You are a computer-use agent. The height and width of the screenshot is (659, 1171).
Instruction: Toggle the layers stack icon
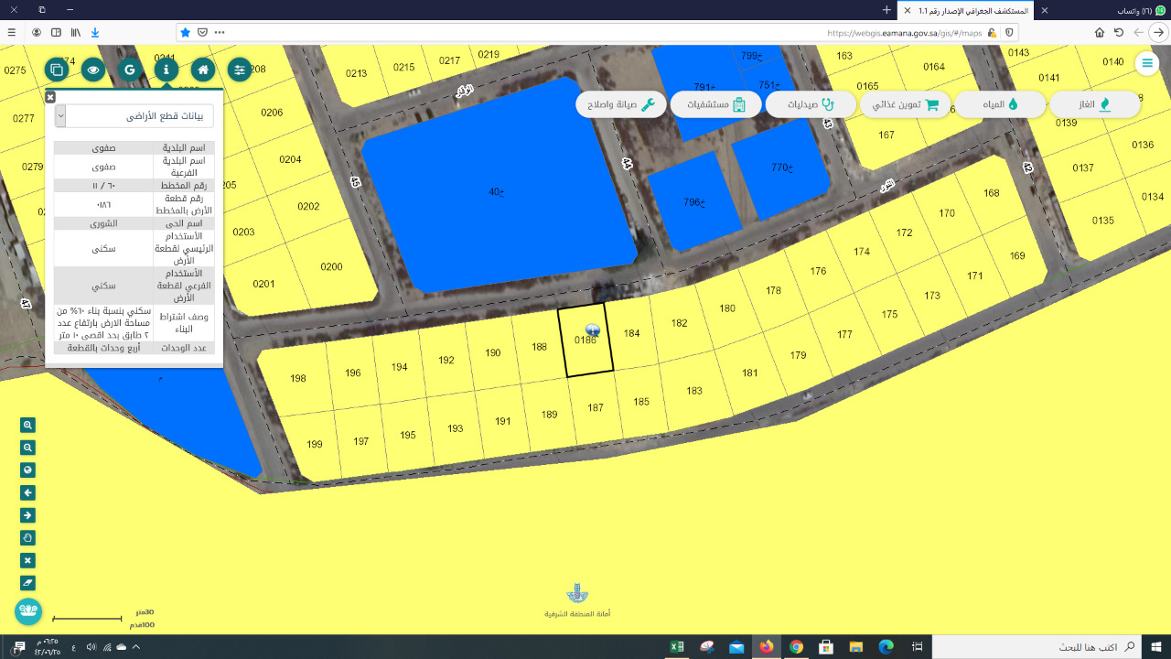pyautogui.click(x=57, y=70)
